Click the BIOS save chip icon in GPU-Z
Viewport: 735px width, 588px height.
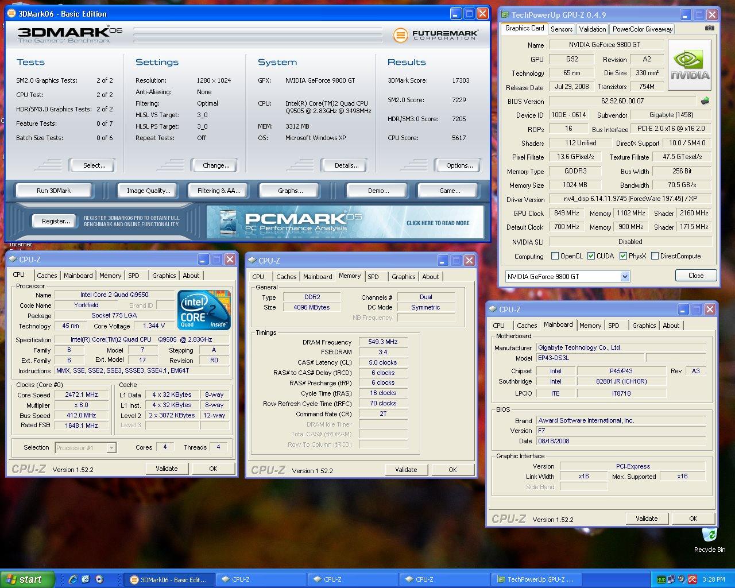point(706,101)
